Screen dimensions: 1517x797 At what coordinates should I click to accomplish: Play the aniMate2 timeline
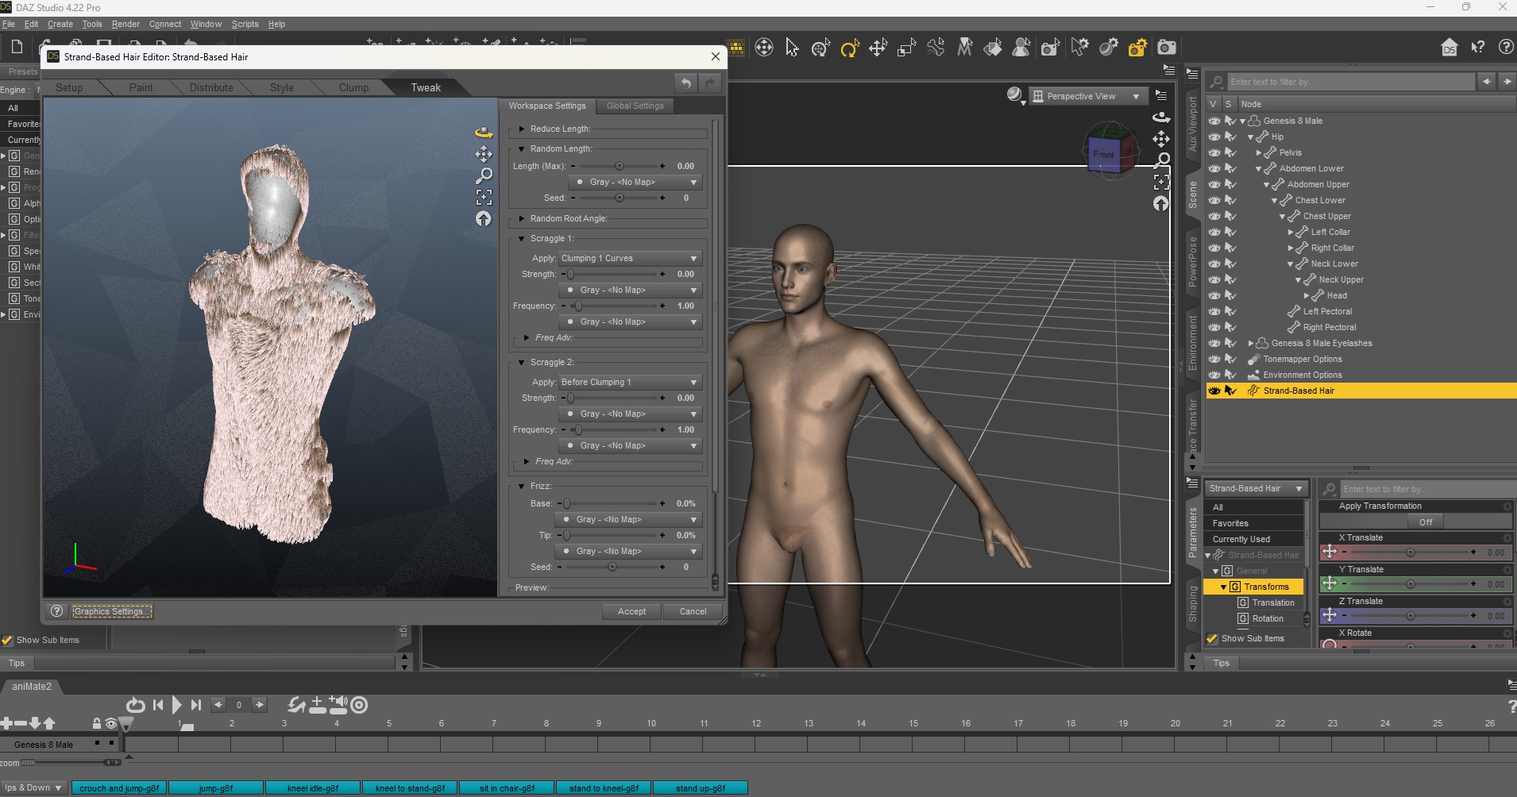click(176, 704)
